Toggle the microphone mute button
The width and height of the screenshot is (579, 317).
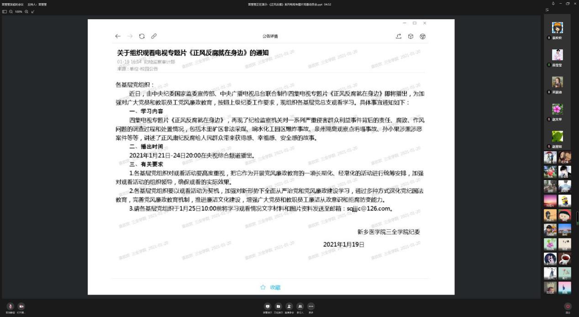point(10,306)
